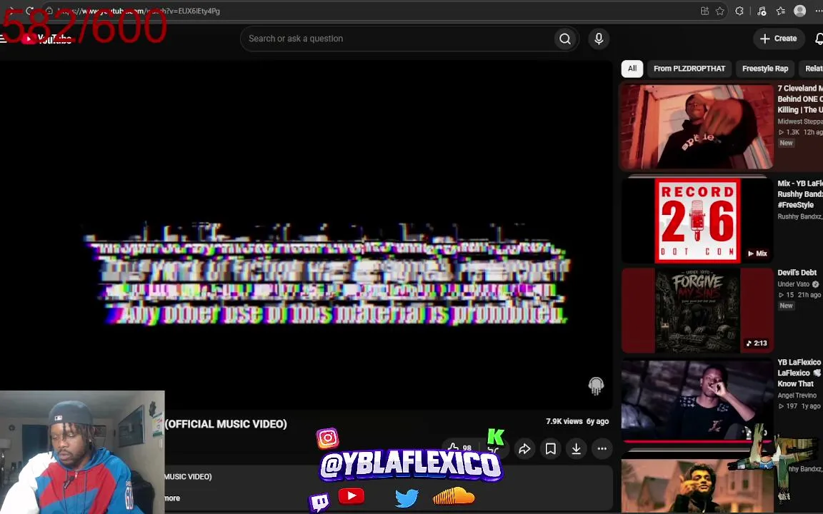The image size is (823, 514).
Task: Click the New badge under Devil's Debt
Action: coord(786,306)
